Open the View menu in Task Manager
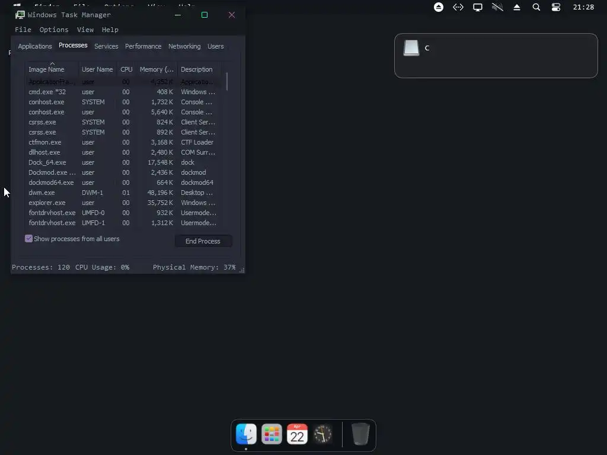The image size is (607, 455). pos(85,30)
